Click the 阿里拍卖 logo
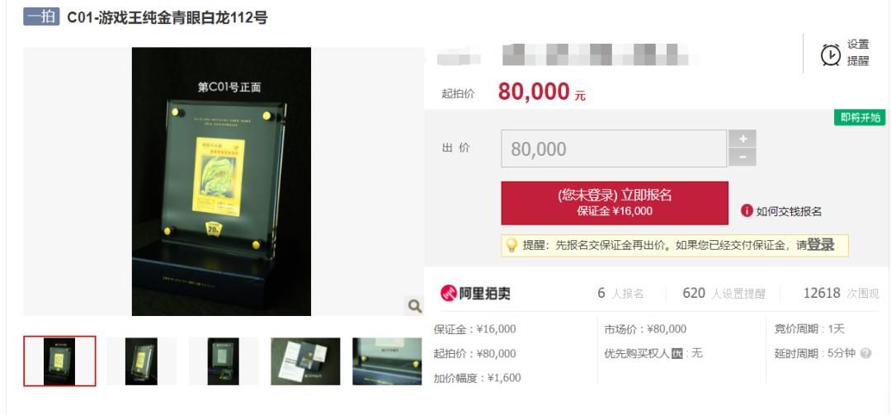This screenshot has height=415, width=891. [475, 294]
